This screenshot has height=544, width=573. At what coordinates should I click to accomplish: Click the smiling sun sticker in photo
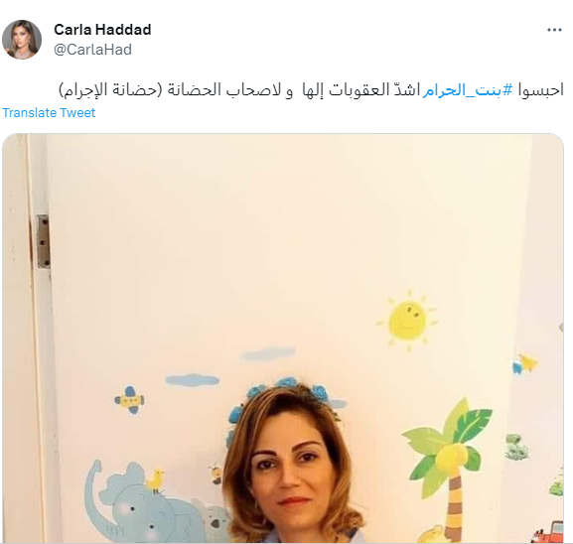[x=407, y=320]
